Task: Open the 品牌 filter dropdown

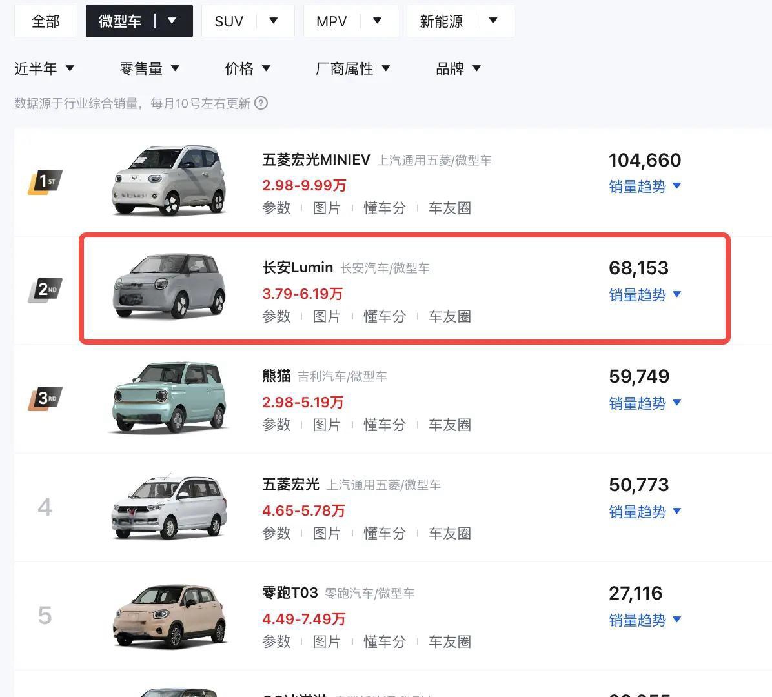Action: pyautogui.click(x=458, y=68)
